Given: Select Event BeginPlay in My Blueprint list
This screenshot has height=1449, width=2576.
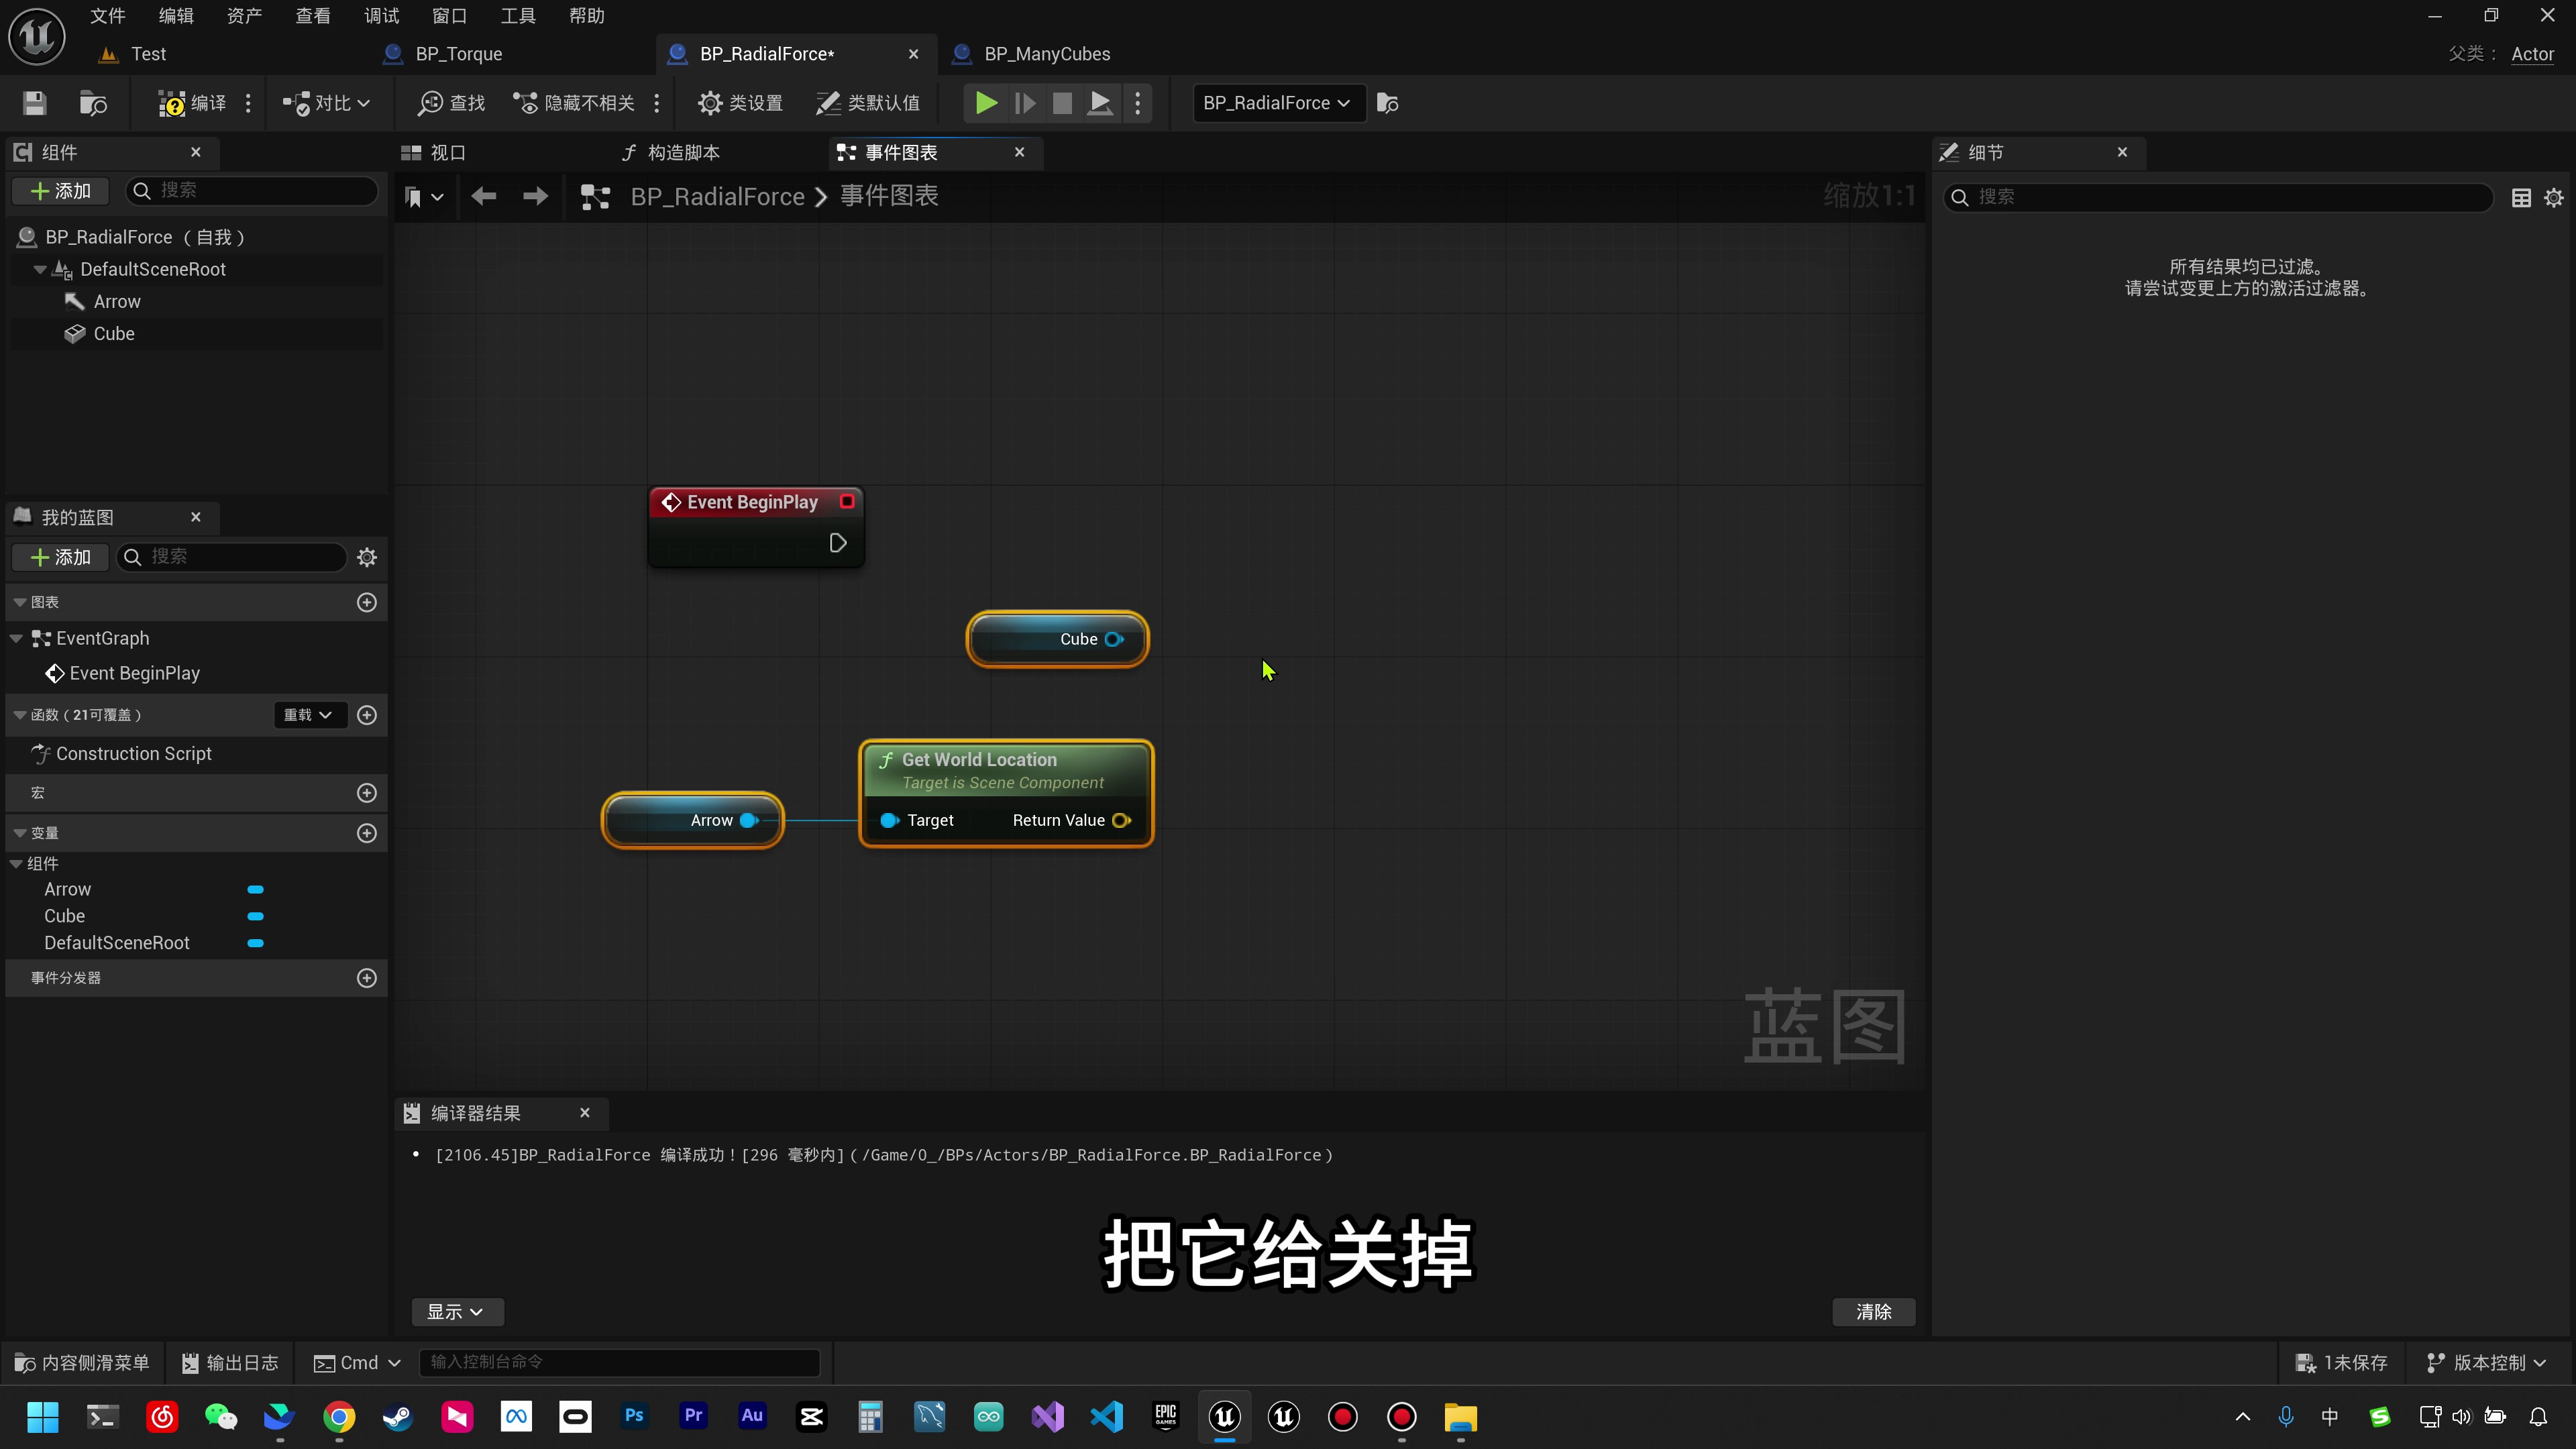Looking at the screenshot, I should [133, 673].
